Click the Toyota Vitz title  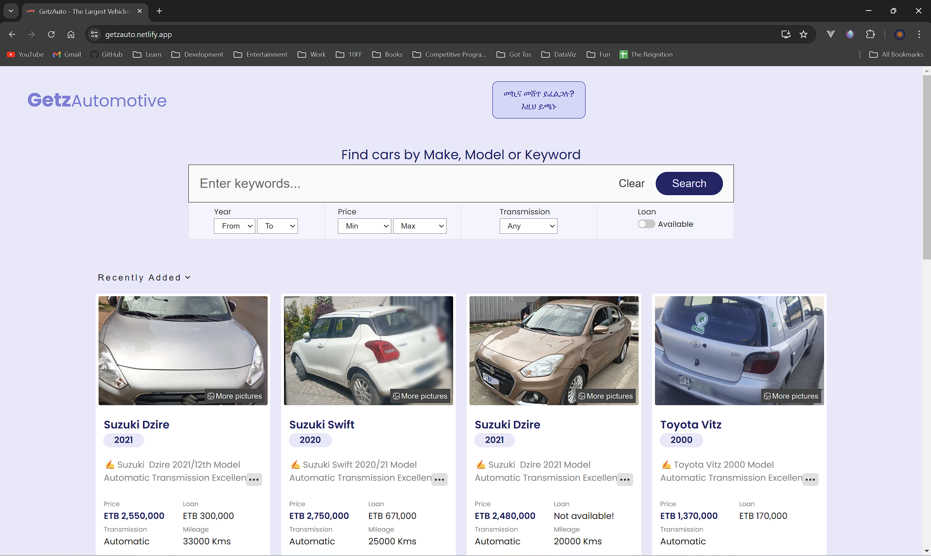691,425
